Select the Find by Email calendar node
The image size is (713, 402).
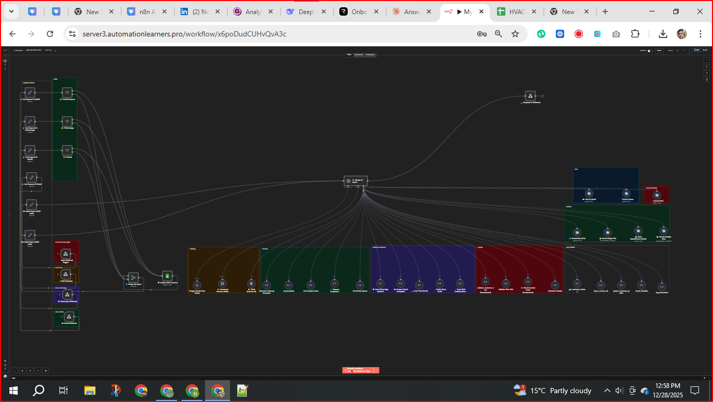pyautogui.click(x=589, y=193)
